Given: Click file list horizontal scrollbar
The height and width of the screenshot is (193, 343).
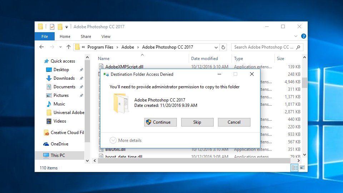Looking at the screenshot, I should click(194, 160).
